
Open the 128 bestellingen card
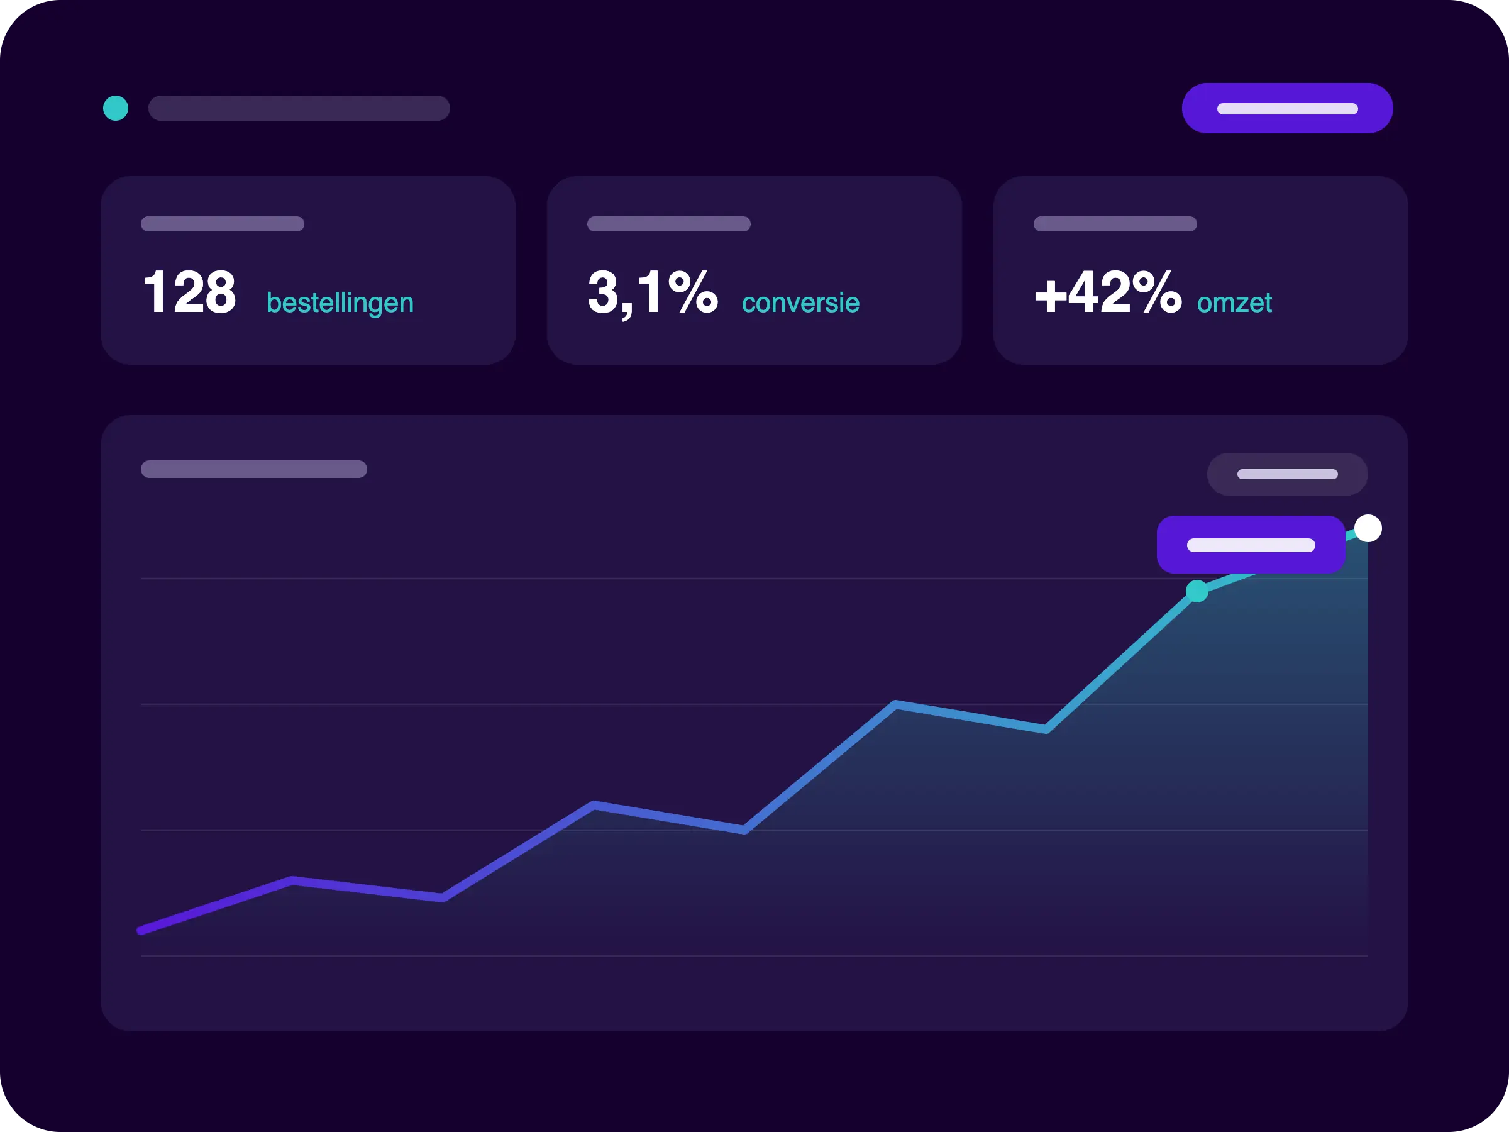click(x=307, y=270)
